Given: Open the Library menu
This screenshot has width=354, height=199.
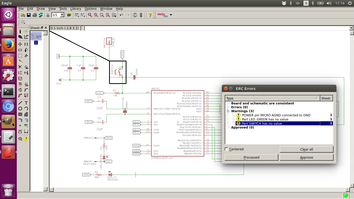Looking at the screenshot, I should [76, 9].
